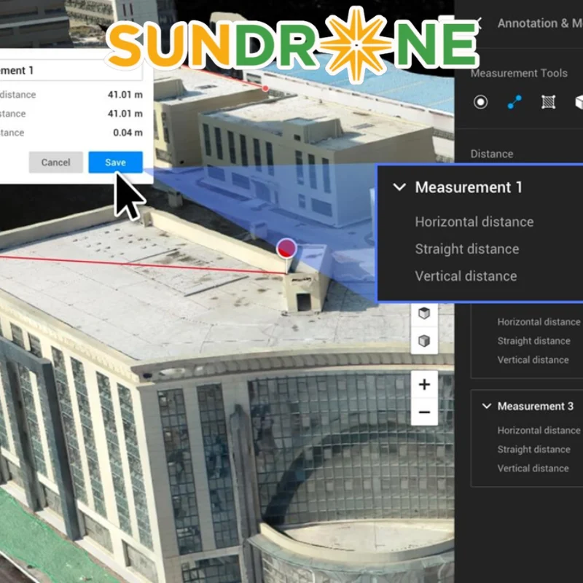Click Straight distance under Measurement 3
583x583 pixels.
(533, 449)
